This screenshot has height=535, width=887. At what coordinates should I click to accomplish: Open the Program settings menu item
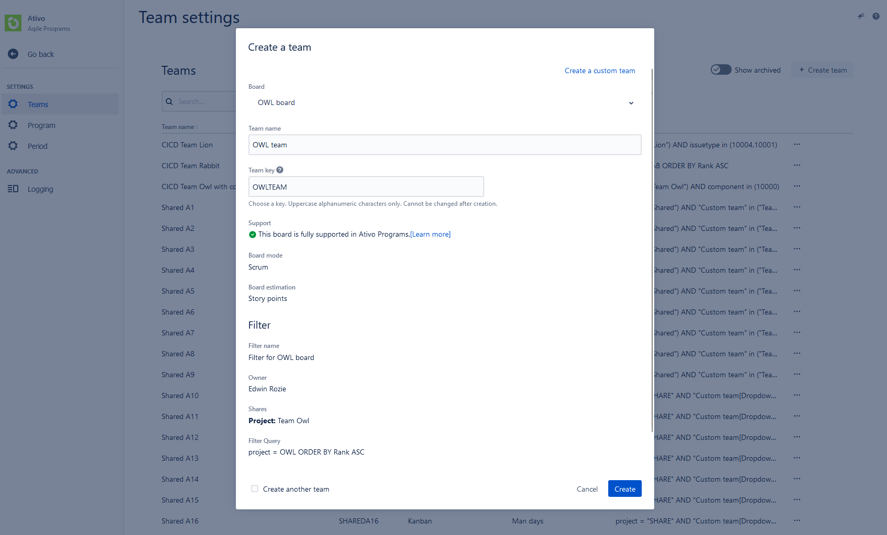coord(41,125)
